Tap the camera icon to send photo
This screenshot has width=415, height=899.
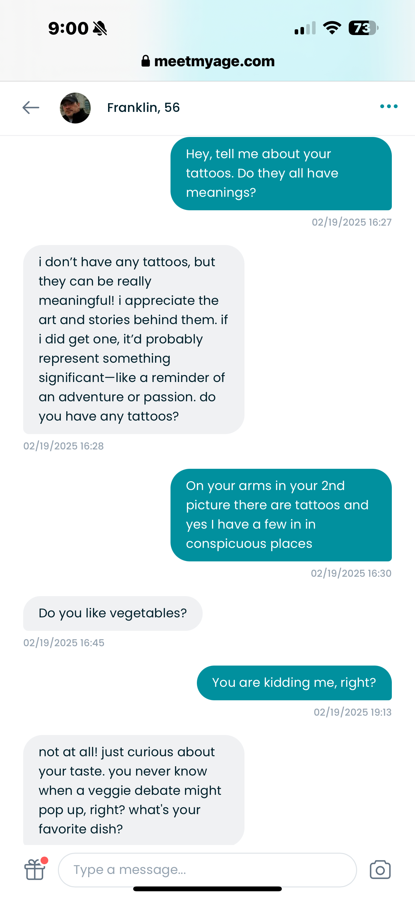coord(380,869)
